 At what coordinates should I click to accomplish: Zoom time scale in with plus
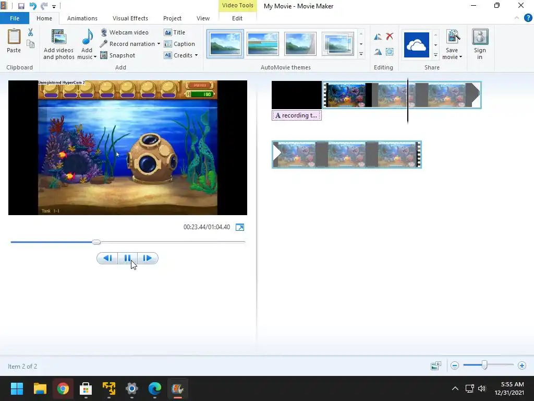tap(521, 365)
